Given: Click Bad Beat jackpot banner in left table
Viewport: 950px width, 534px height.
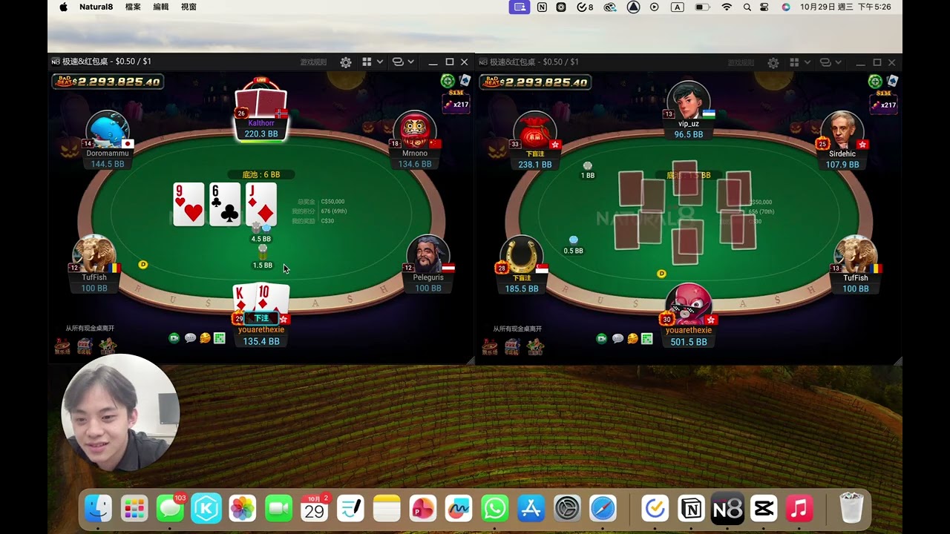Looking at the screenshot, I should click(x=107, y=82).
